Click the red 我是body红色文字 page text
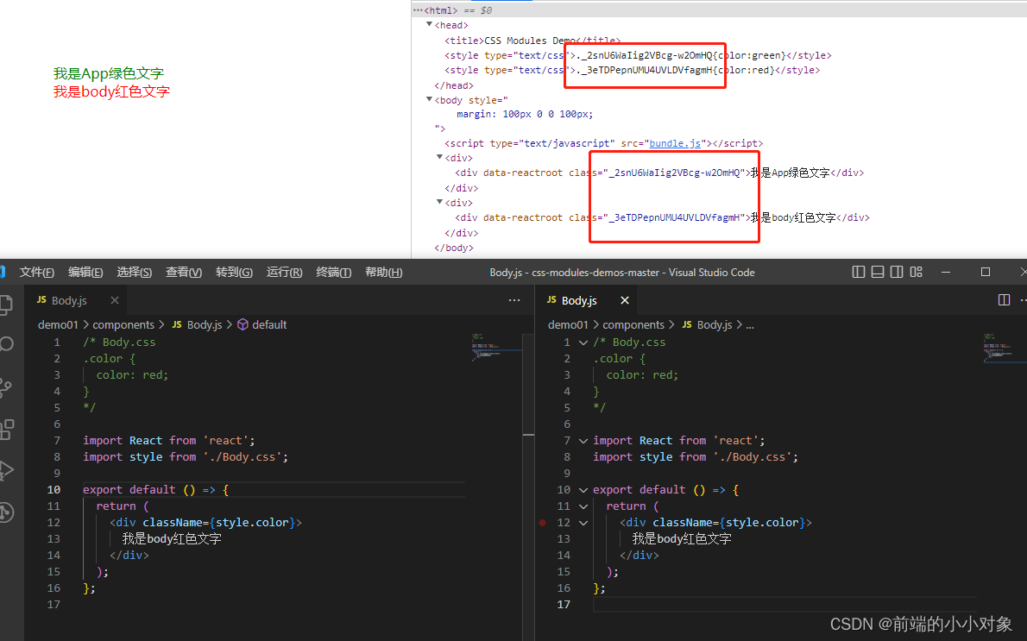 click(111, 91)
